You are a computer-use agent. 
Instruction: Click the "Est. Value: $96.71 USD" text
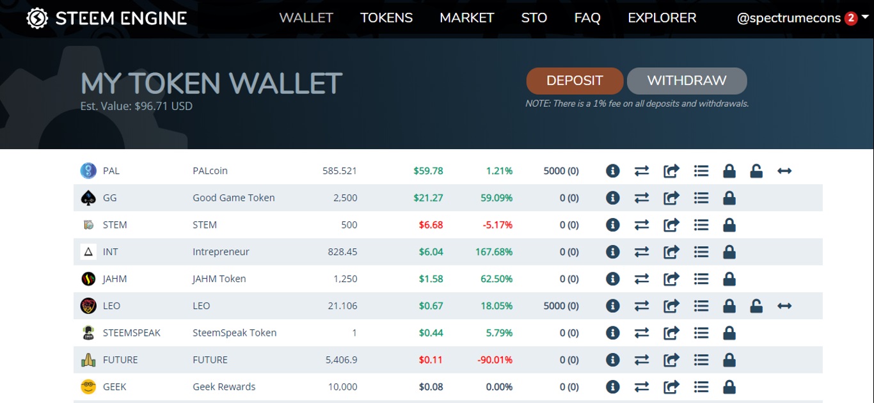[136, 106]
